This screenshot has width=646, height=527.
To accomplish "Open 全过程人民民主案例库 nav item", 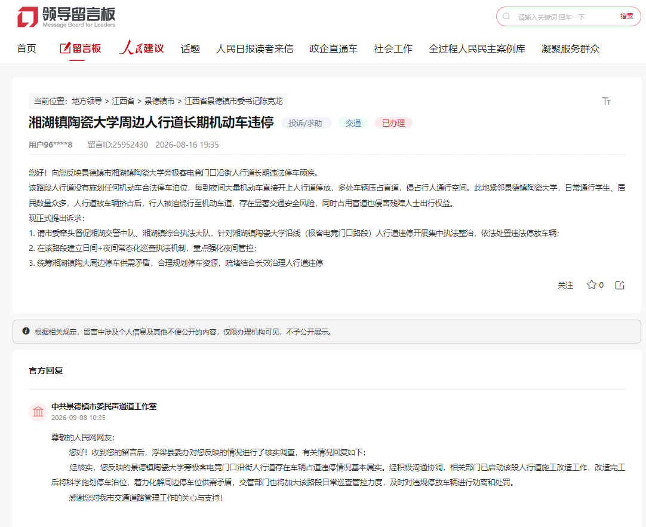I will click(x=477, y=48).
